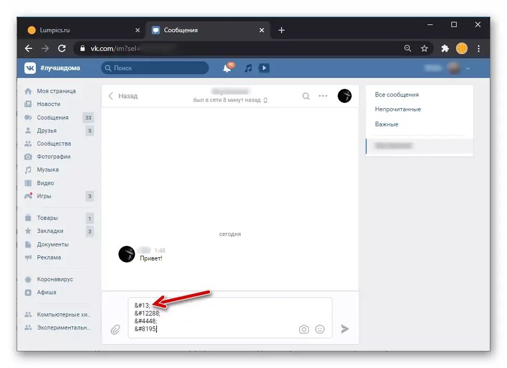Open Коронавирус in sidebar
The width and height of the screenshot is (507, 368).
(55, 279)
